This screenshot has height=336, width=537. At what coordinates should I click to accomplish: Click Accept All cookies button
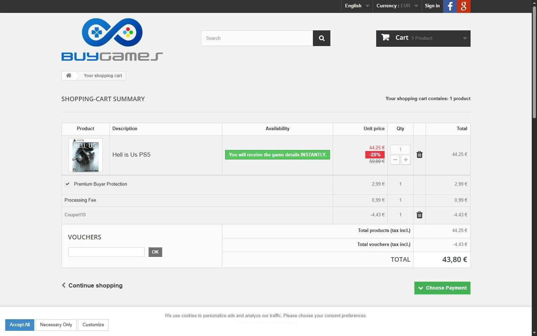click(20, 325)
